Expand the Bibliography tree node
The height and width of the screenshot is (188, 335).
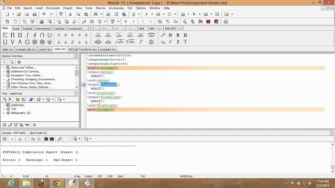coord(4,113)
